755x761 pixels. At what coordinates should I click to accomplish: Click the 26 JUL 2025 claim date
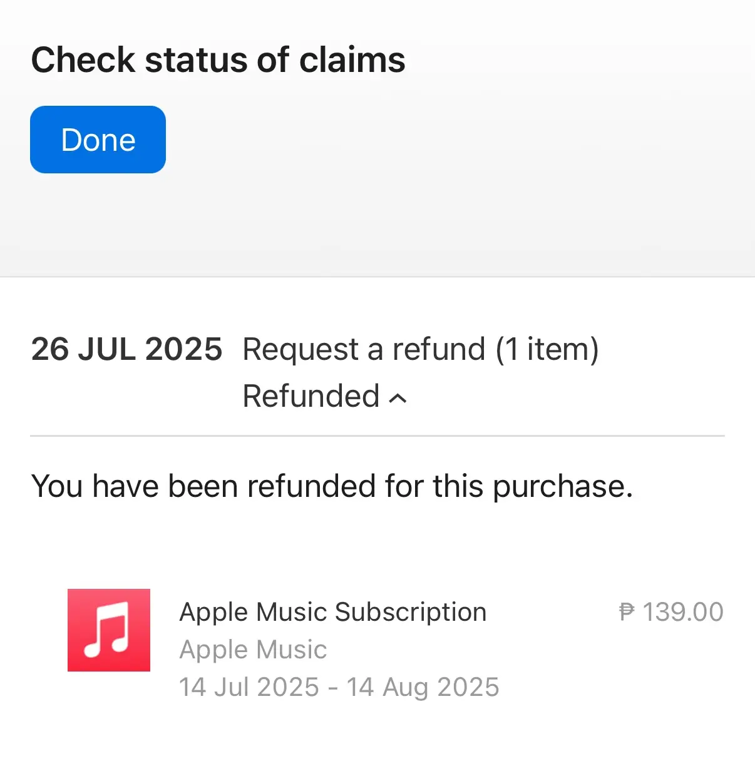[x=126, y=349]
